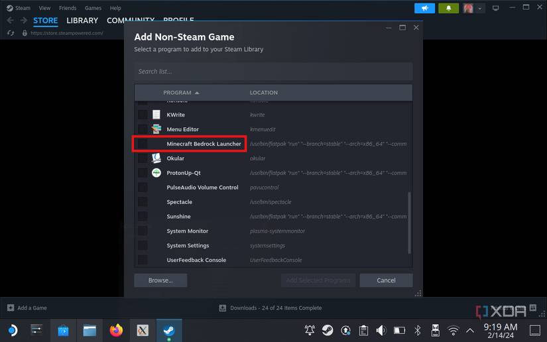The width and height of the screenshot is (547, 342).
Task: Click the Steam logo menu
Action: point(19,8)
